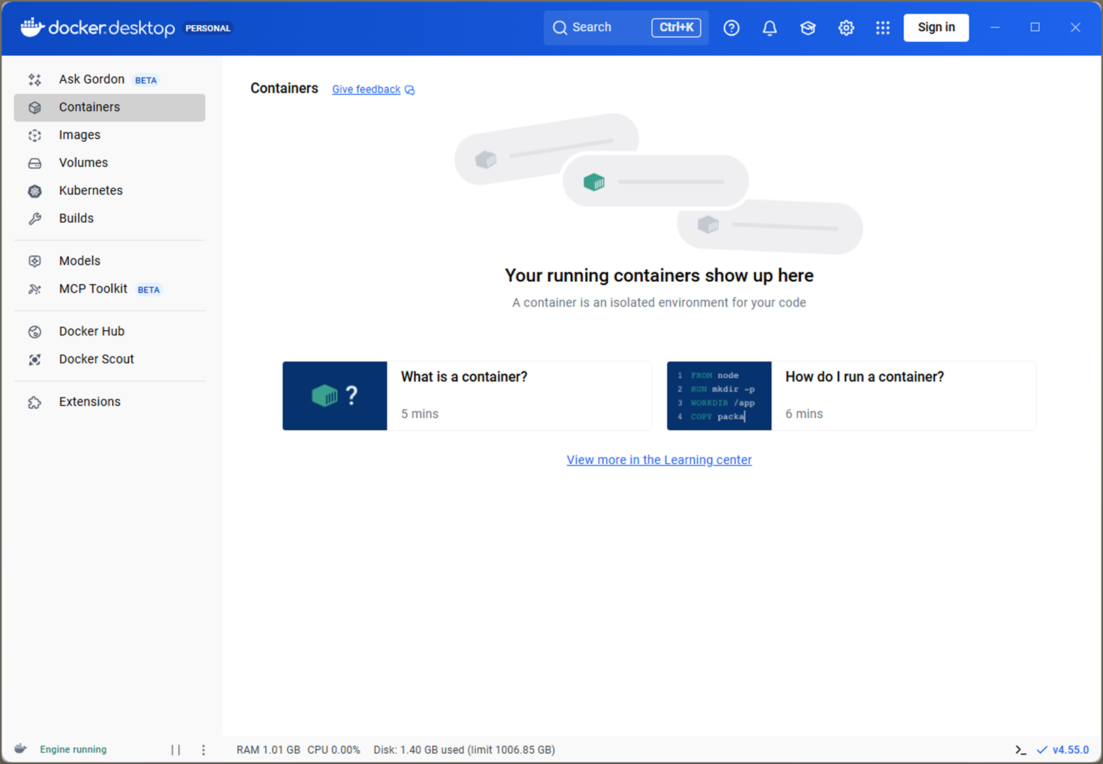
Task: Maximize the Docker Desktop window
Action: point(1035,28)
